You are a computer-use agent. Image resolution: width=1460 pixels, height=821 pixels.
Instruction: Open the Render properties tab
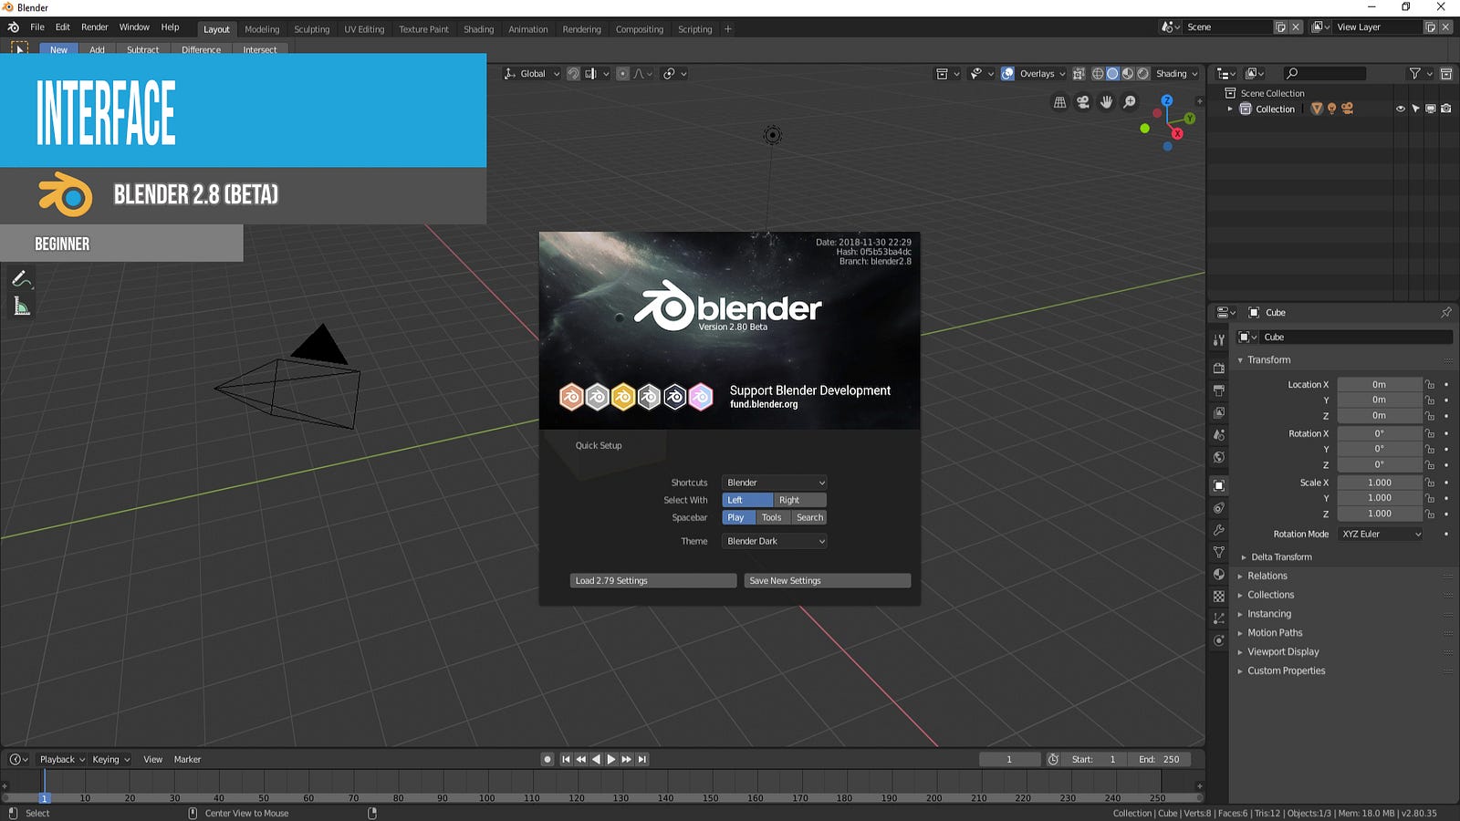(x=1219, y=369)
